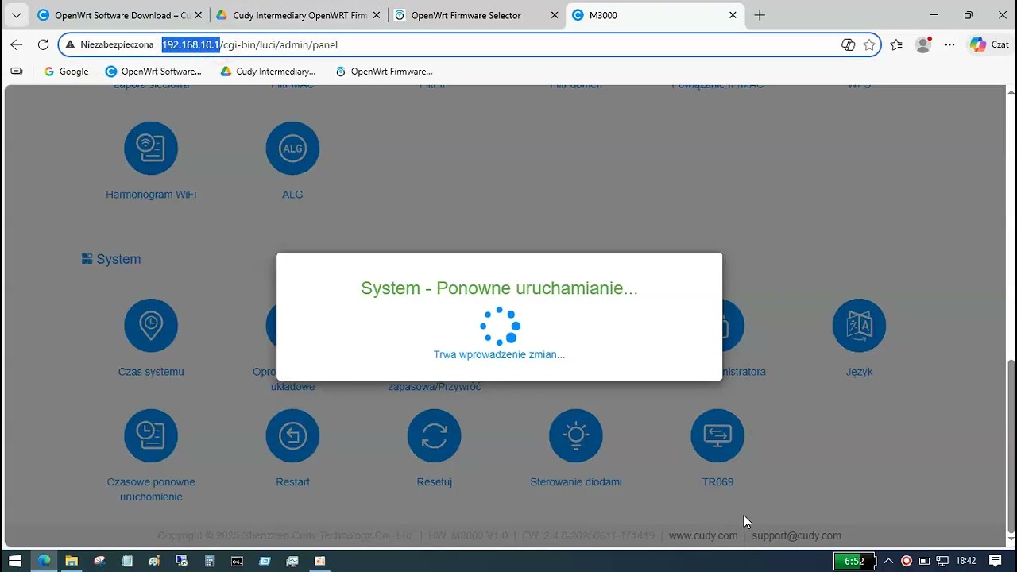Open the Czas systemu clock icon
This screenshot has width=1017, height=572.
click(x=151, y=326)
